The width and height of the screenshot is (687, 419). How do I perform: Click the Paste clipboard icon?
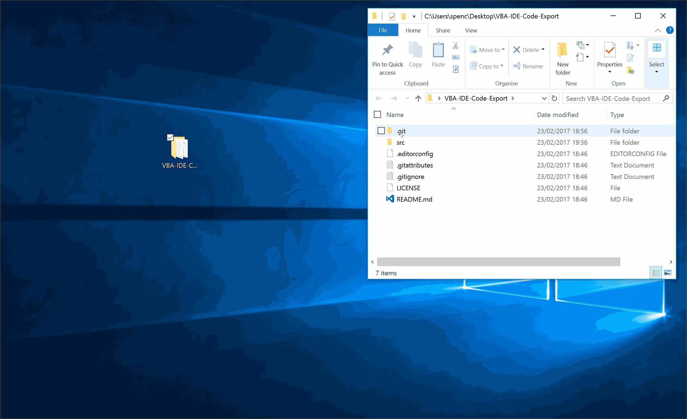pyautogui.click(x=438, y=50)
